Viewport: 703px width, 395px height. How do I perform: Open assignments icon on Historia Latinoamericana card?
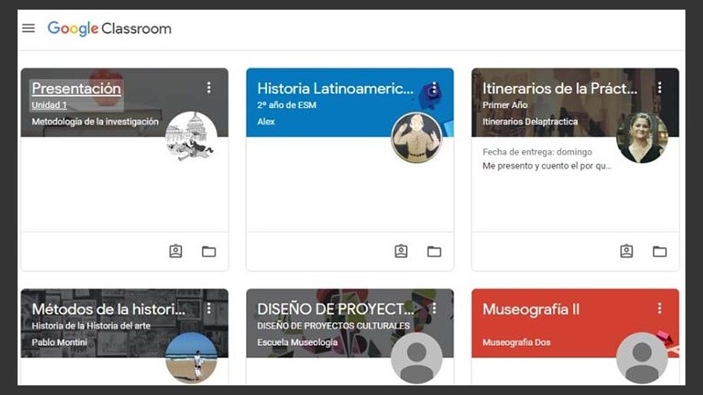(x=401, y=252)
